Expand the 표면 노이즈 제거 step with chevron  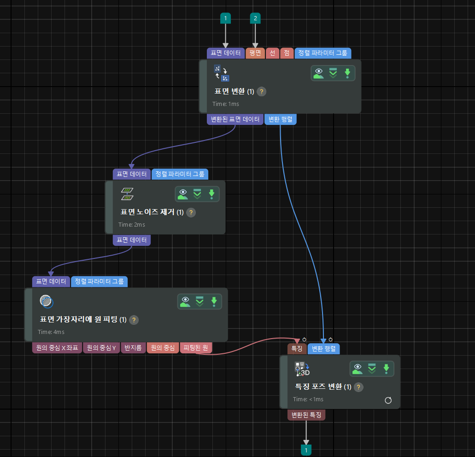pyautogui.click(x=197, y=194)
